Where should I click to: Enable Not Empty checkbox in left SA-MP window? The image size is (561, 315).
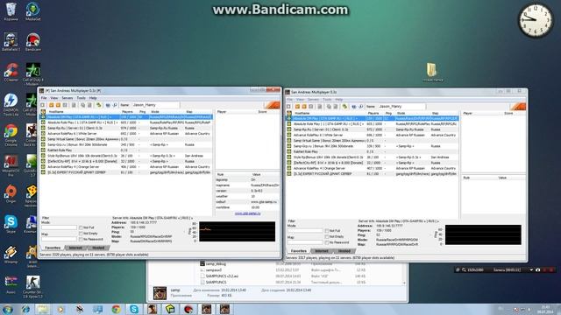(x=81, y=234)
